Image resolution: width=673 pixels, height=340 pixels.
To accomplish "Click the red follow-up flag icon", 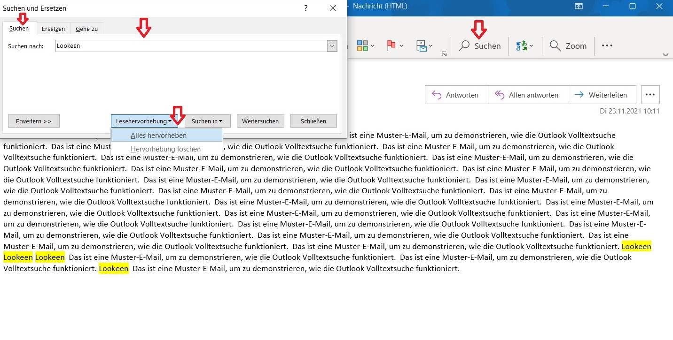I will pyautogui.click(x=391, y=45).
